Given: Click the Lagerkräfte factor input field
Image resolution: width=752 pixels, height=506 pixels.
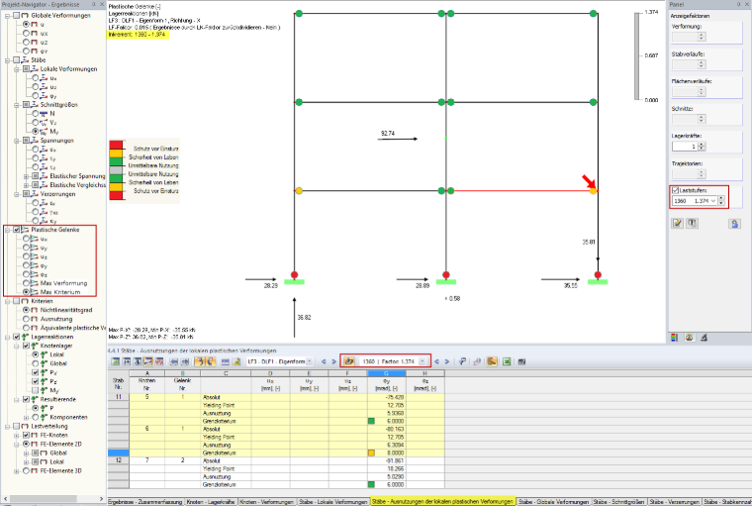Looking at the screenshot, I should tap(685, 147).
